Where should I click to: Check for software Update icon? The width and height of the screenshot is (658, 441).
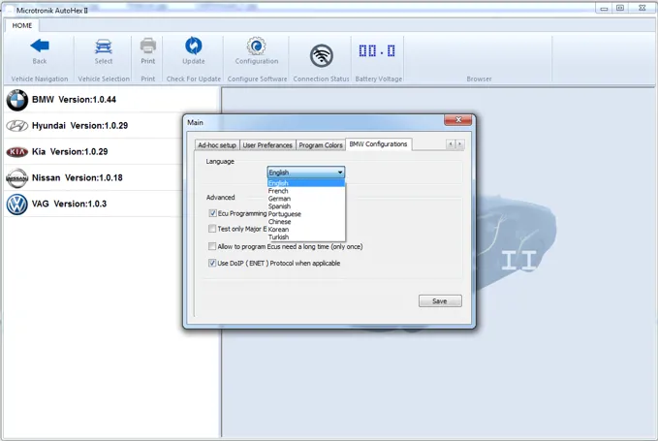194,46
